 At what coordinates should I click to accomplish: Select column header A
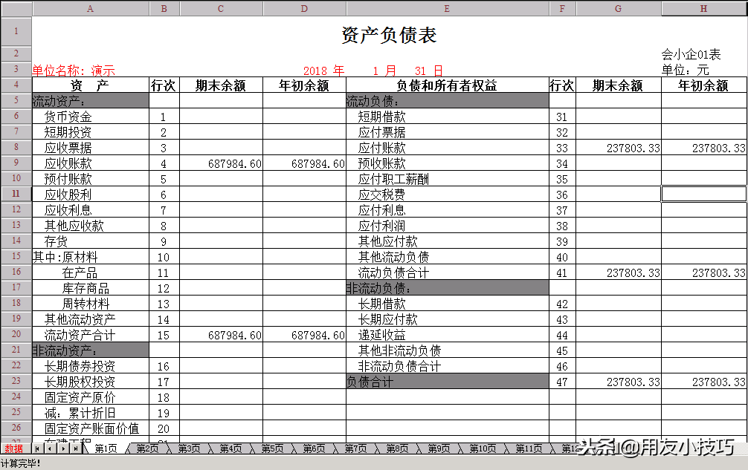tap(90, 9)
